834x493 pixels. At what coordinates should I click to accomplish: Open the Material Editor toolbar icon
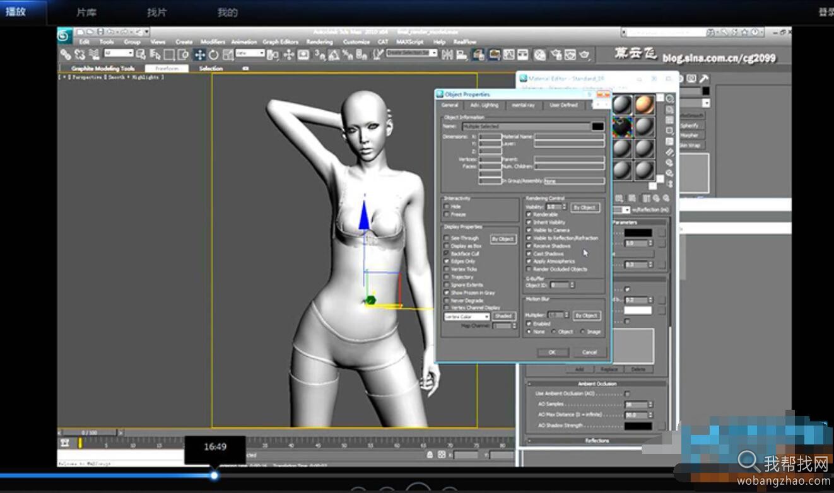pyautogui.click(x=540, y=55)
